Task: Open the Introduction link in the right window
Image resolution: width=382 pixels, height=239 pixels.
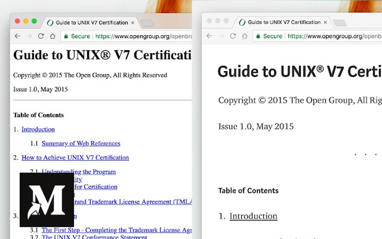Action: coord(254,216)
